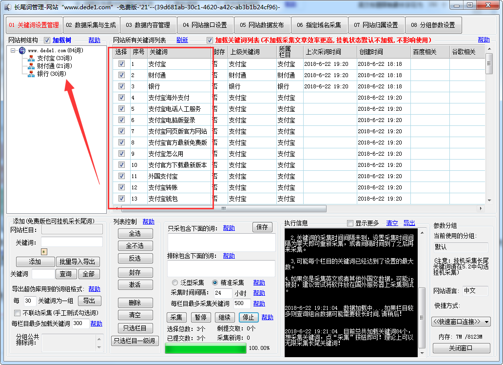
Task: Enable 不联动采集 checkbox
Action: coord(18,313)
